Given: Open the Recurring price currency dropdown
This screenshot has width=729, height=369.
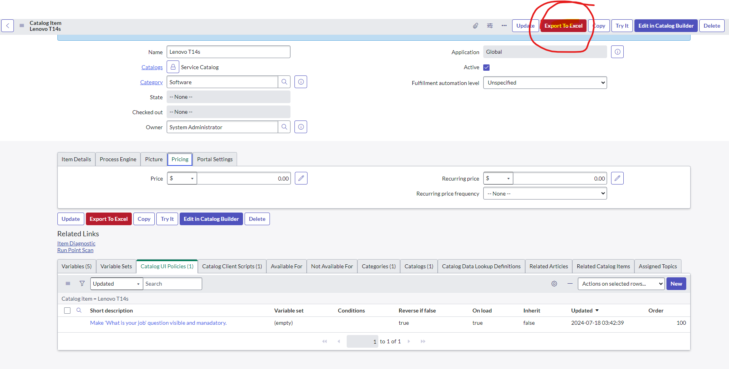Looking at the screenshot, I should (x=498, y=178).
